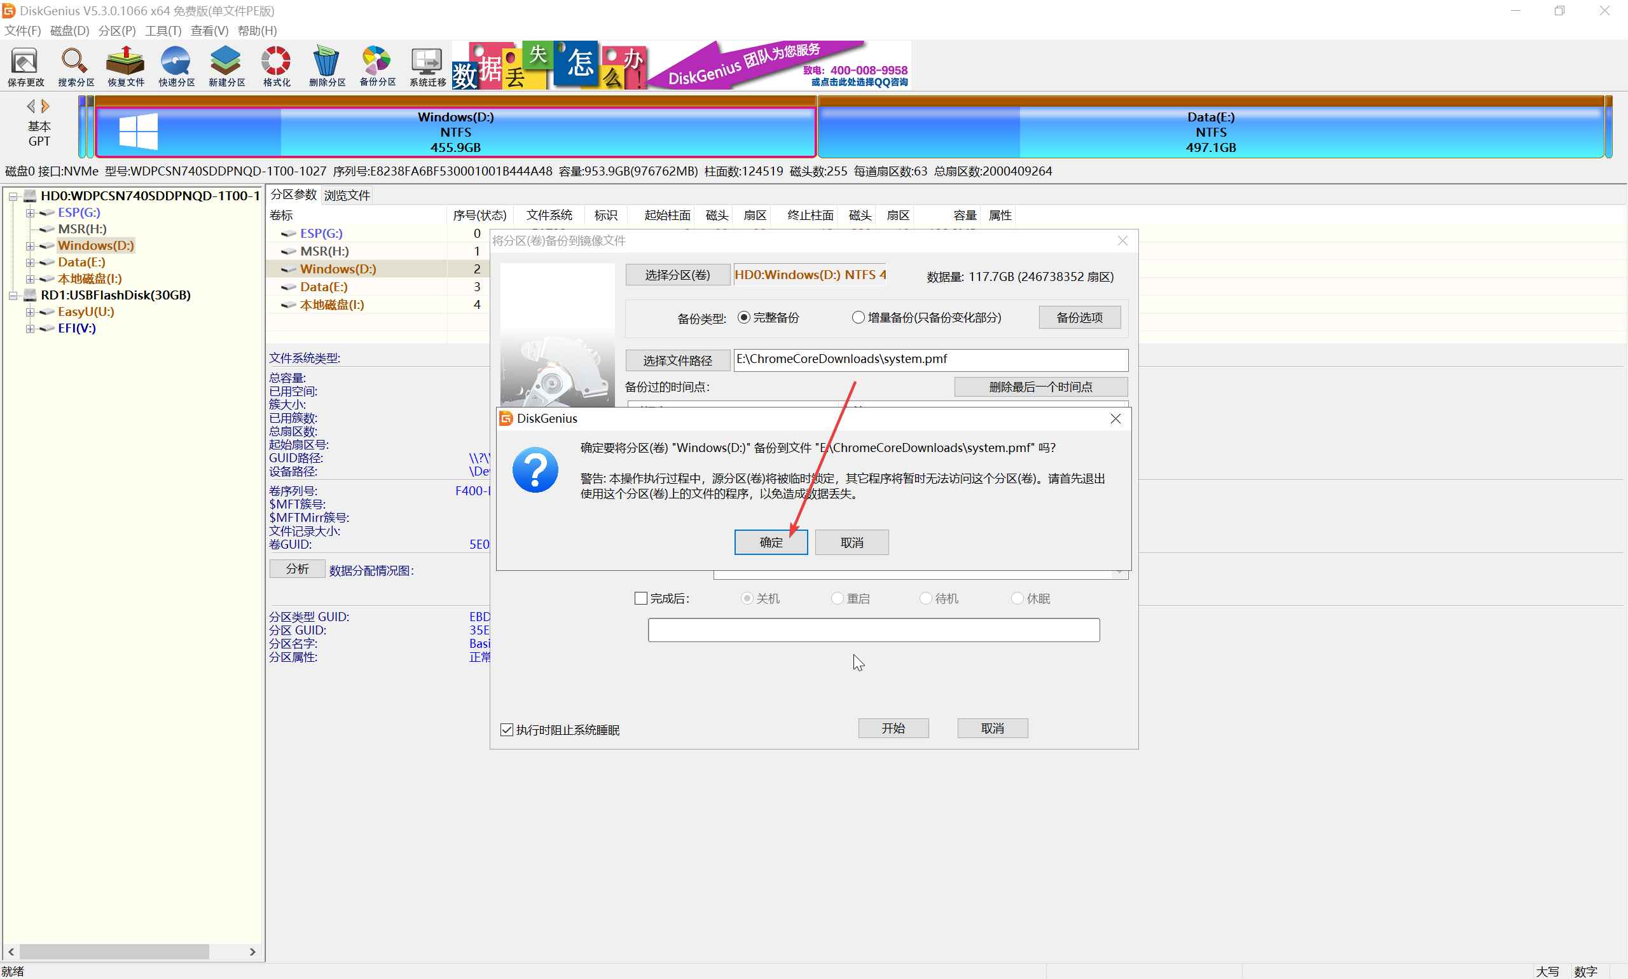Image resolution: width=1628 pixels, height=979 pixels.
Task: Expand the EasyU(U:) tree node
Action: (x=30, y=312)
